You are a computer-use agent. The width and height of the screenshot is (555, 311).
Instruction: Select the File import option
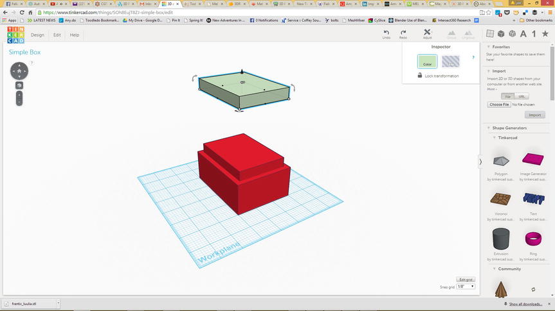coord(507,96)
